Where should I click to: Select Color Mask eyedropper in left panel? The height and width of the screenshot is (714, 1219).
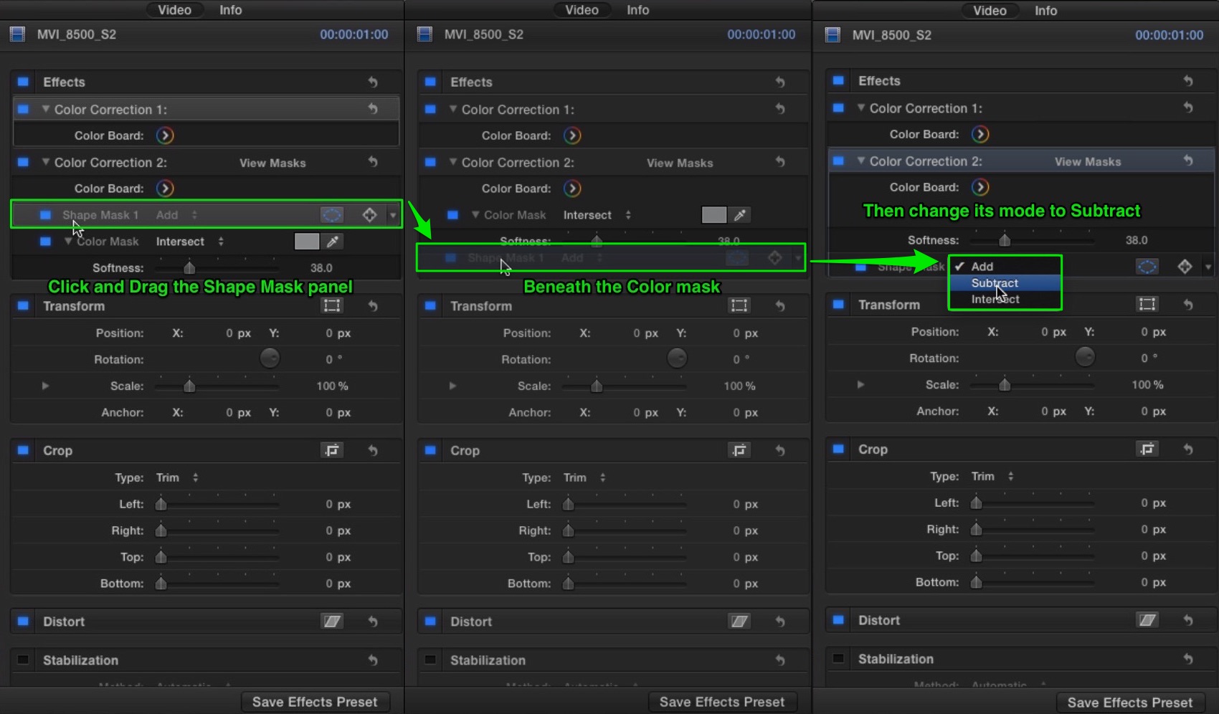click(332, 242)
